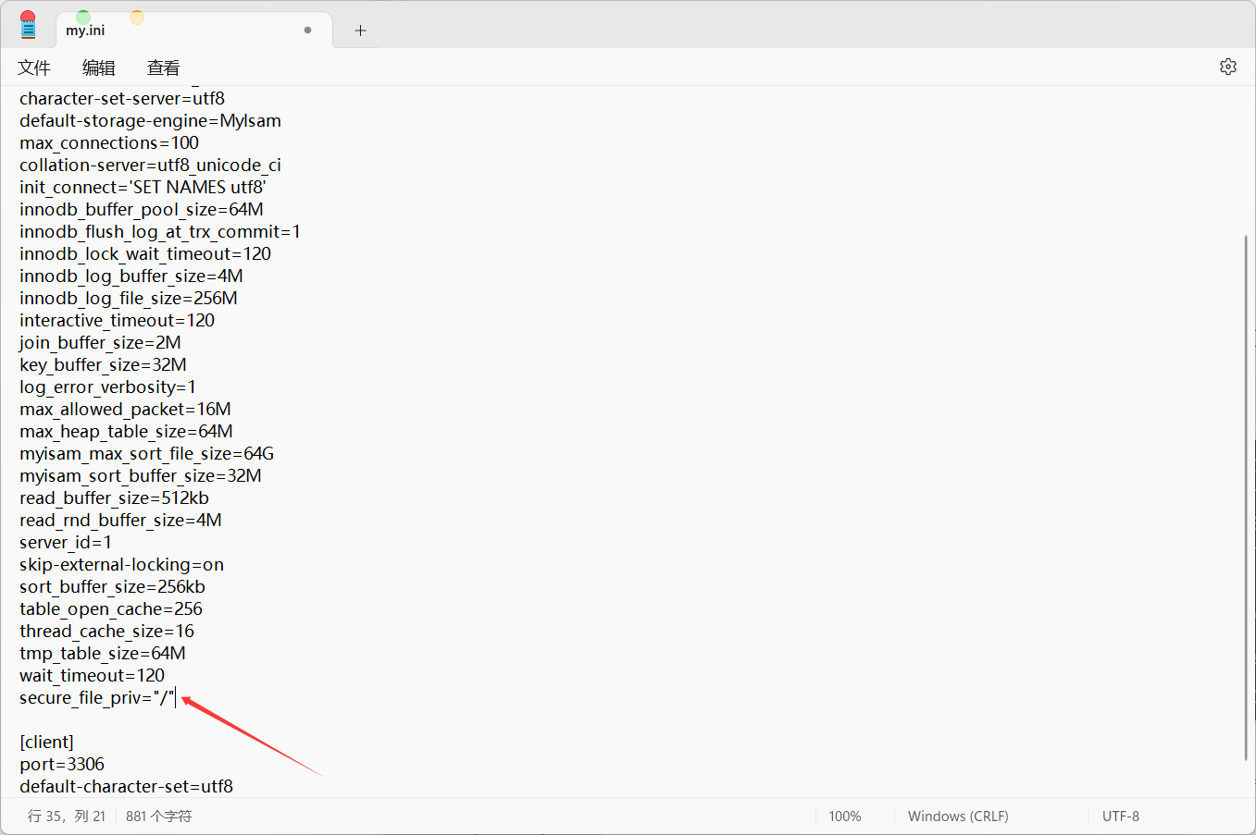This screenshot has height=835, width=1256.
Task: Click the 行 35，列 21 position indicator
Action: click(x=67, y=816)
